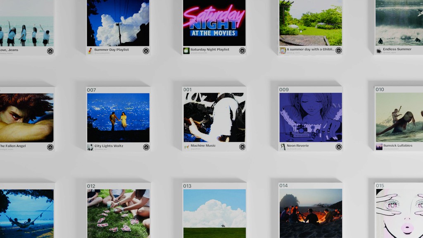The width and height of the screenshot is (423, 238).
Task: Open the Love, Jeans beach girls cover
Action: point(27,23)
